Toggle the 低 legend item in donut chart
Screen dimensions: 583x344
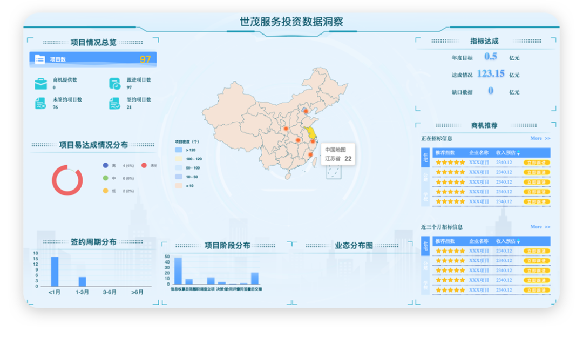pyautogui.click(x=106, y=191)
